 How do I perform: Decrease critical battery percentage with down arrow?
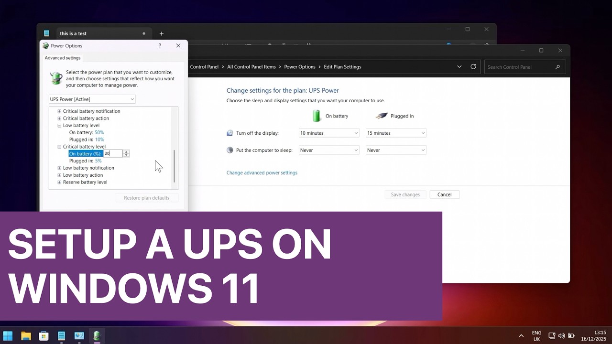126,155
